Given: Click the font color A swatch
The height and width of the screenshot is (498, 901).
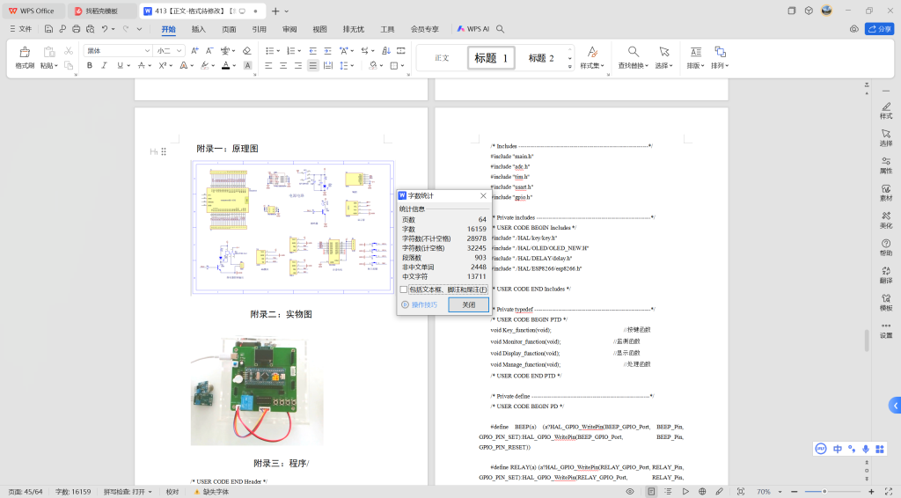Looking at the screenshot, I should pyautogui.click(x=226, y=65).
